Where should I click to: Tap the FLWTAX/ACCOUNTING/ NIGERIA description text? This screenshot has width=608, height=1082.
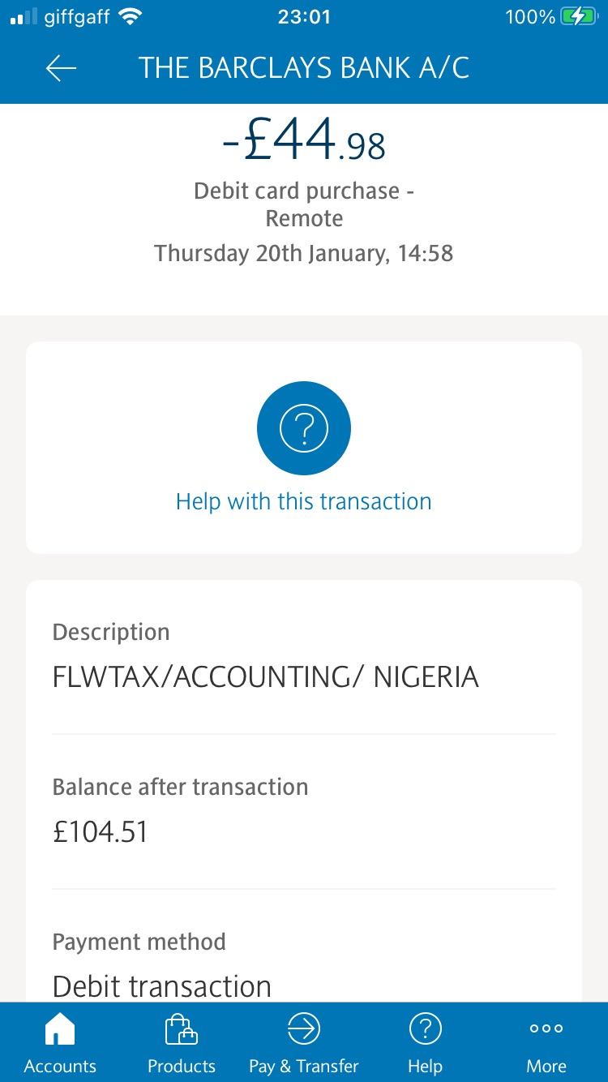(265, 677)
